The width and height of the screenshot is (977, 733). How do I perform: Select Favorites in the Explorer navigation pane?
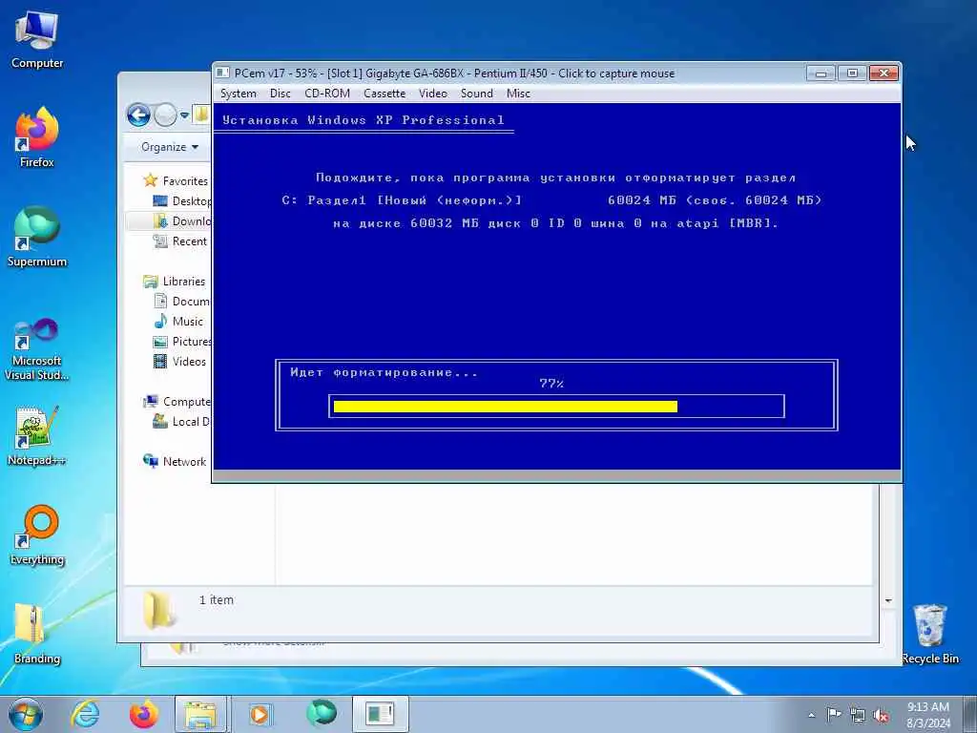(x=176, y=180)
